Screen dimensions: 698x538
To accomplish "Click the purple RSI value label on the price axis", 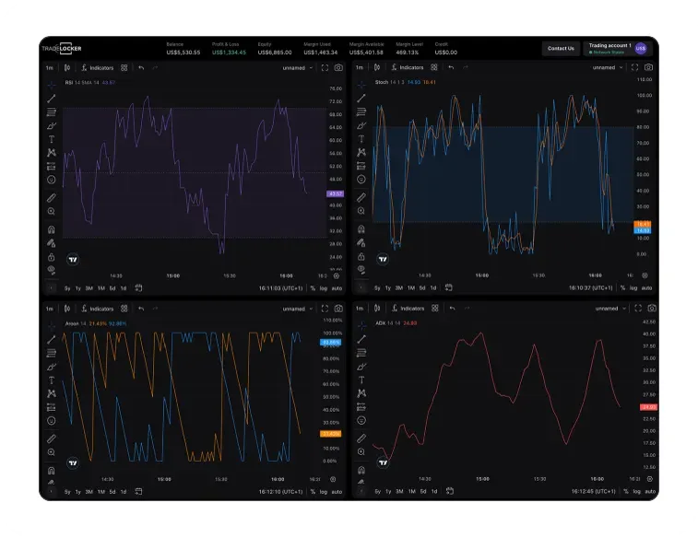I will 336,193.
